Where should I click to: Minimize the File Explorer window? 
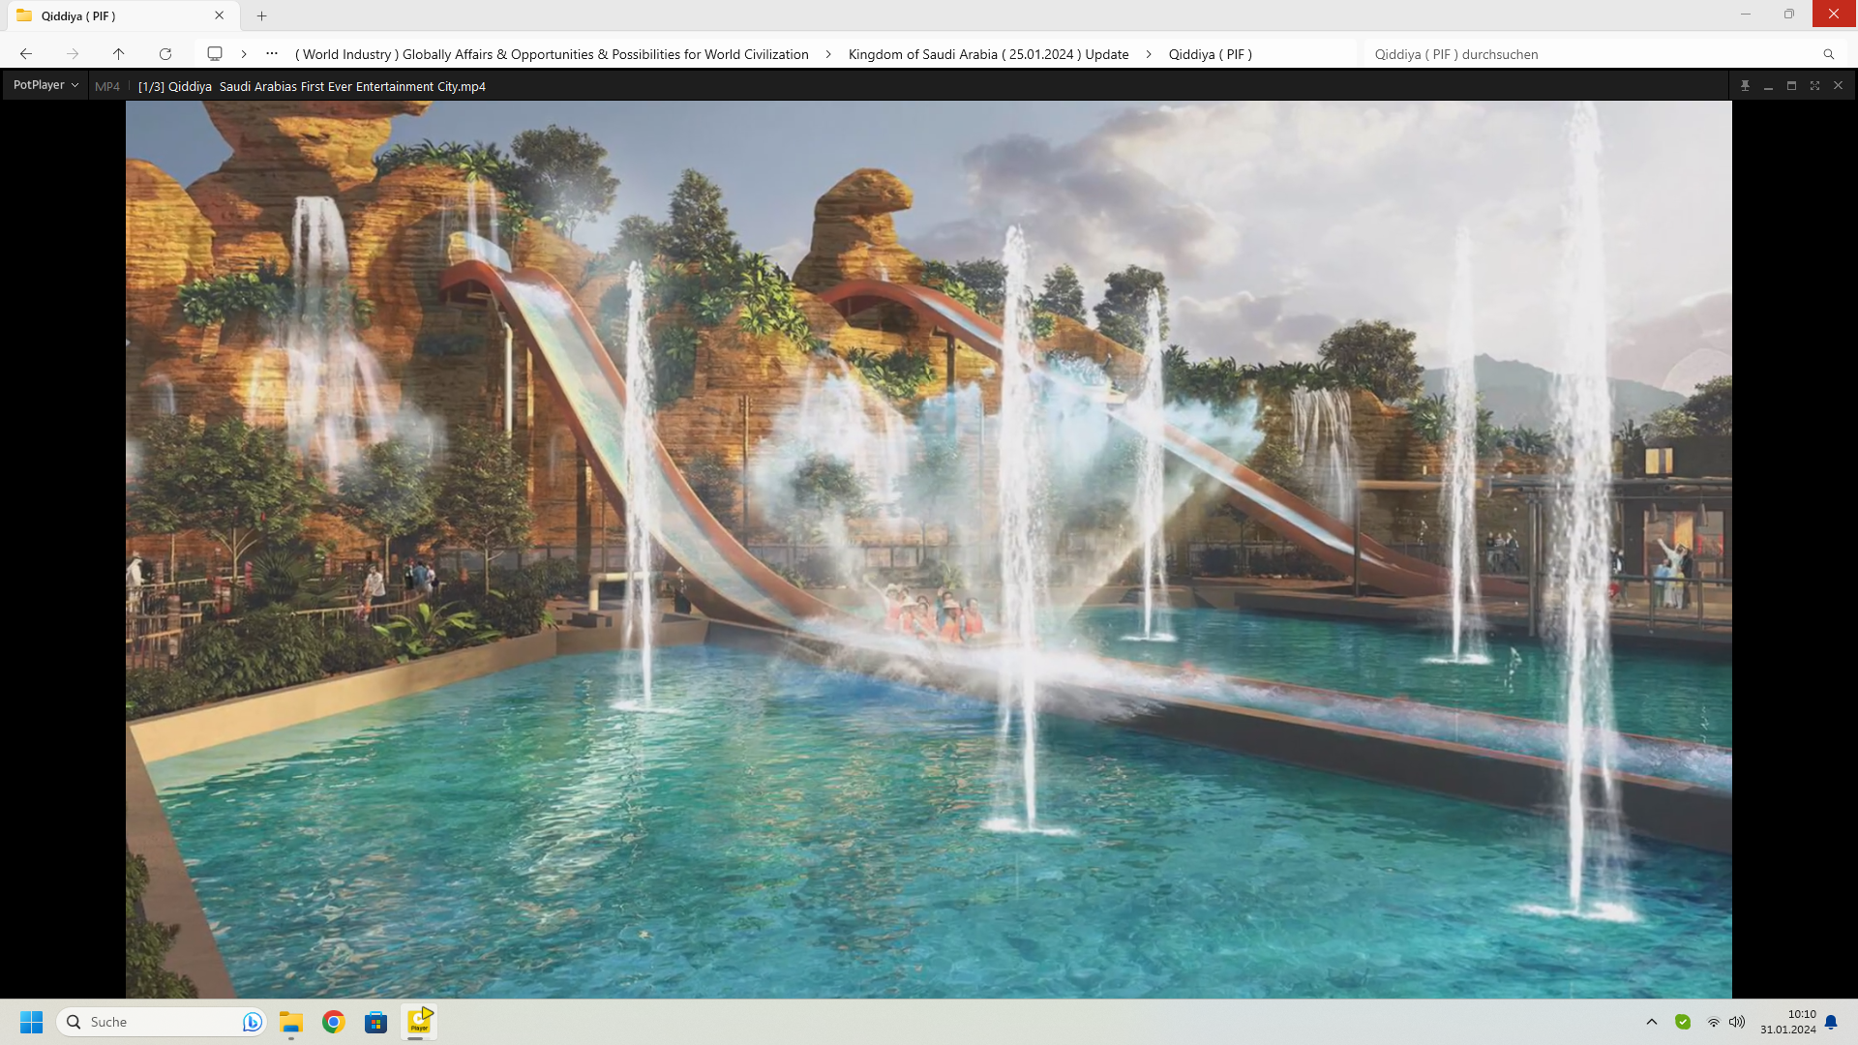coord(1746,14)
